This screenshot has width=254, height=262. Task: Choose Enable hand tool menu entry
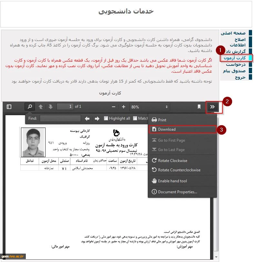click(x=182, y=181)
